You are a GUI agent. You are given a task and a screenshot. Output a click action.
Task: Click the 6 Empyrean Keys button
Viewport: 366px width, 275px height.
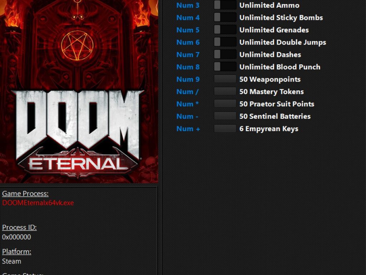pos(225,129)
